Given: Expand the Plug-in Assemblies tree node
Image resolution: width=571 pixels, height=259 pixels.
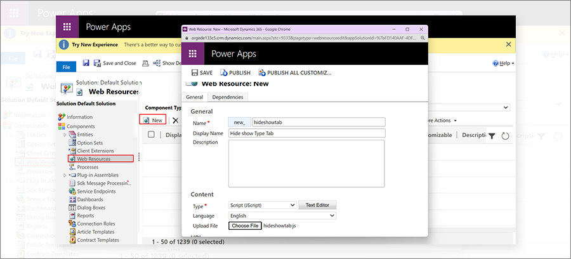Looking at the screenshot, I should (65, 175).
